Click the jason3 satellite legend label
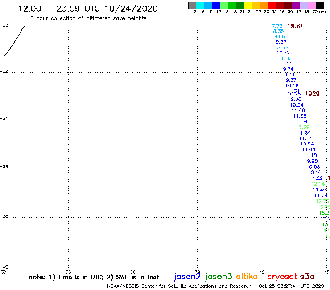330x290 pixels. 219,277
